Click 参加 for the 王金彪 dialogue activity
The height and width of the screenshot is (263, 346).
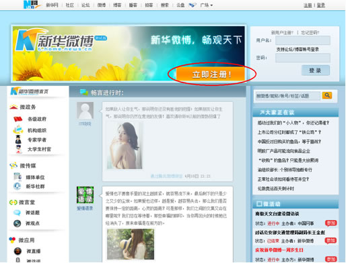(x=331, y=241)
